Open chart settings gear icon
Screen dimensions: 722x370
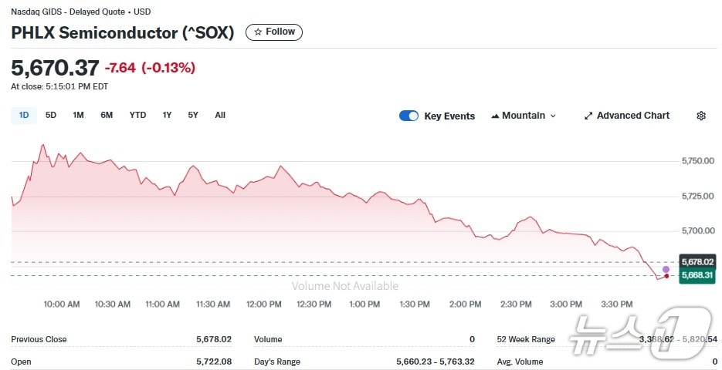point(701,116)
